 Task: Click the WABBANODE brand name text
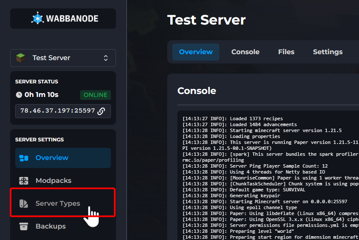[x=72, y=19]
